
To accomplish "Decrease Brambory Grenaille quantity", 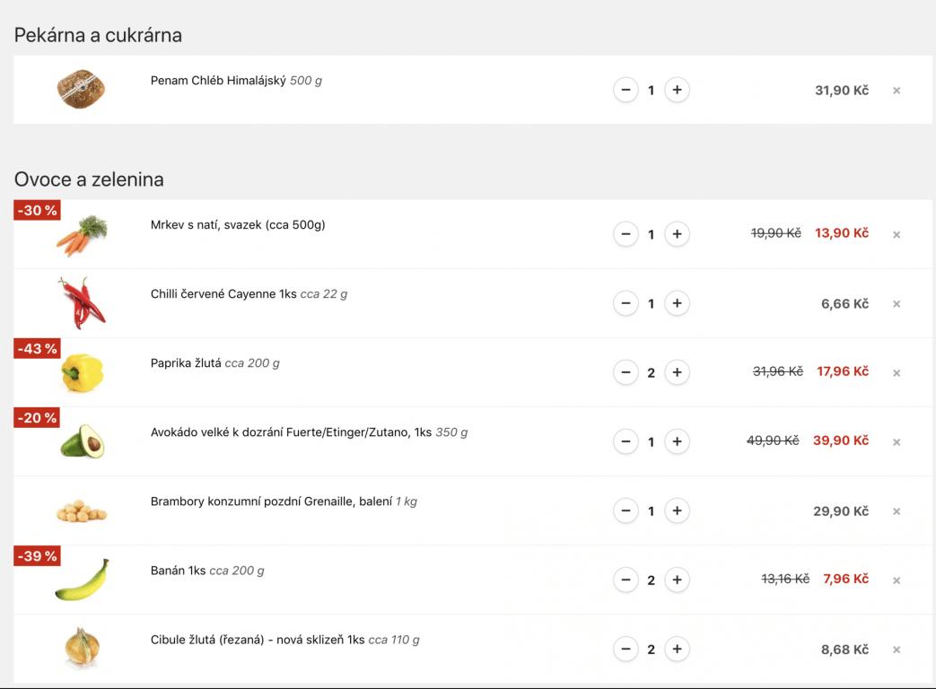I will [x=625, y=510].
